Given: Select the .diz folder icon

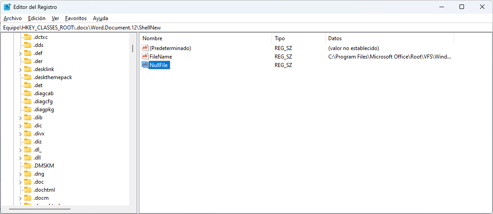Looking at the screenshot, I should (x=28, y=142).
